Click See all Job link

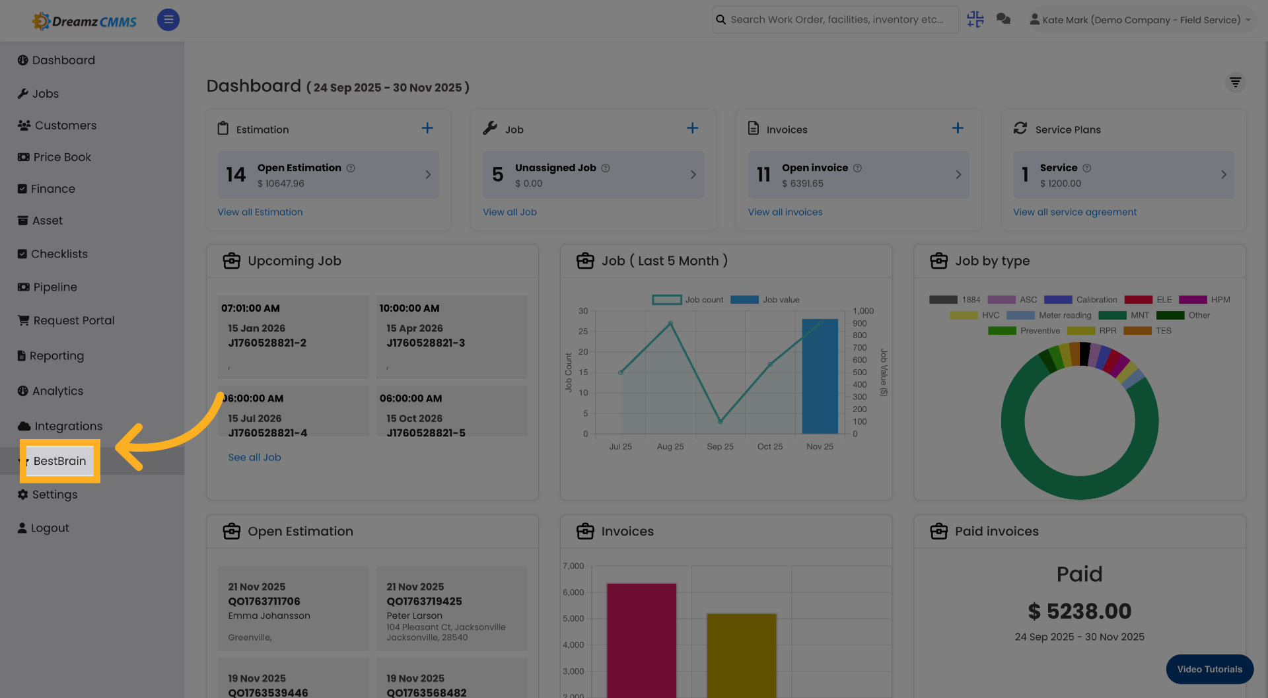click(x=254, y=457)
